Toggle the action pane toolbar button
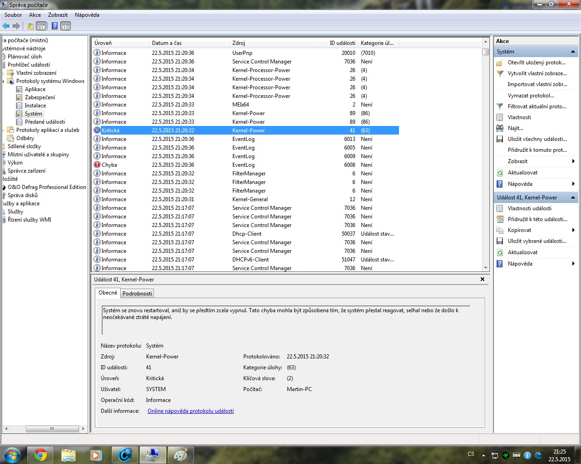 (x=66, y=26)
